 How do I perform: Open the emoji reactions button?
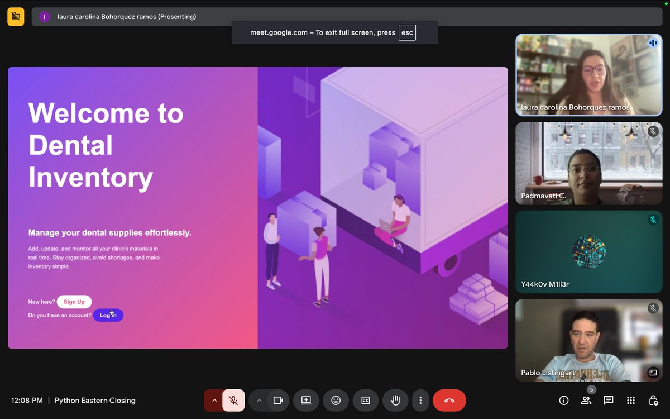[x=336, y=401]
